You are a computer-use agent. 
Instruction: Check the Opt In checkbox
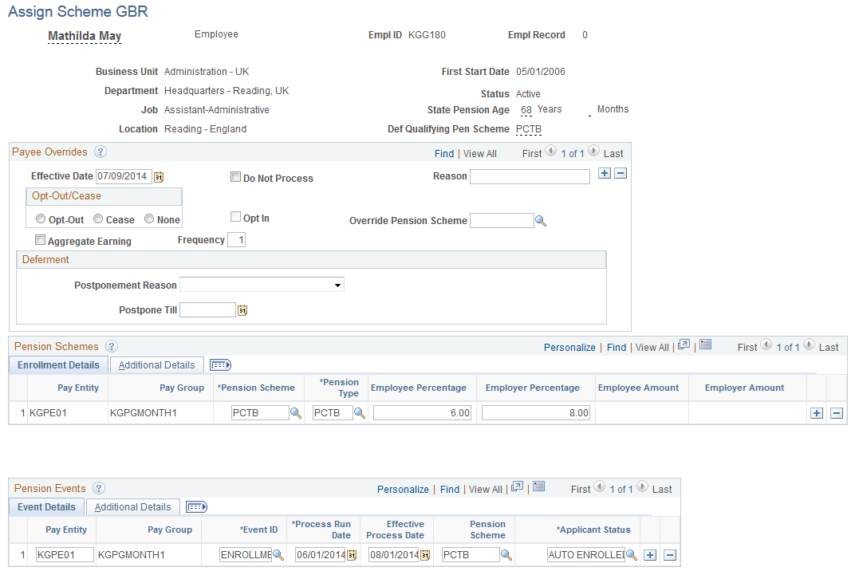click(235, 216)
